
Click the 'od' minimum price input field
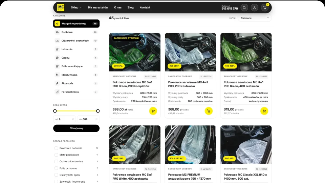pyautogui.click(x=64, y=119)
